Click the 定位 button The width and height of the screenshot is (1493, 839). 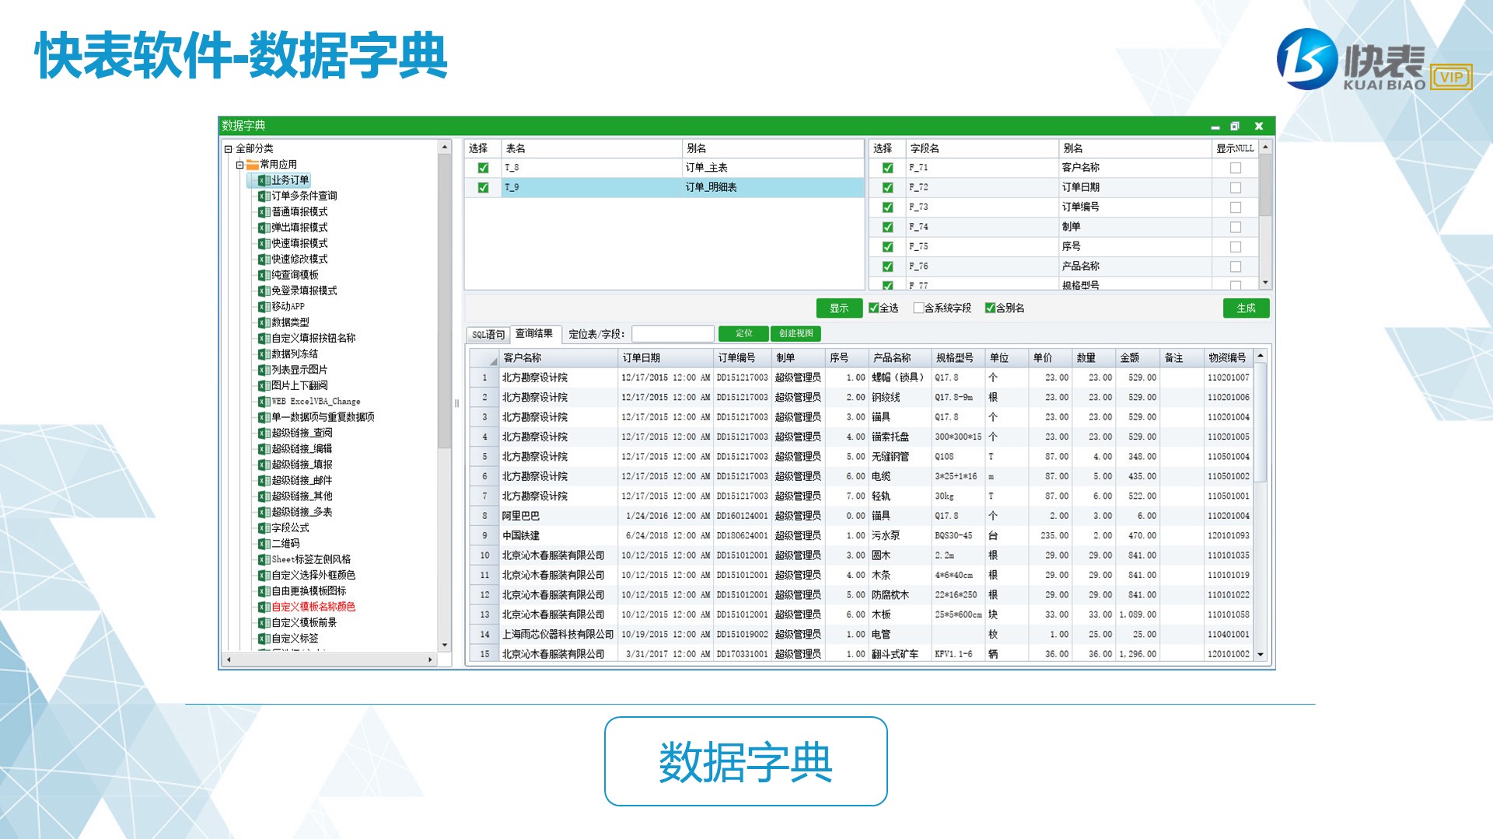click(x=743, y=334)
